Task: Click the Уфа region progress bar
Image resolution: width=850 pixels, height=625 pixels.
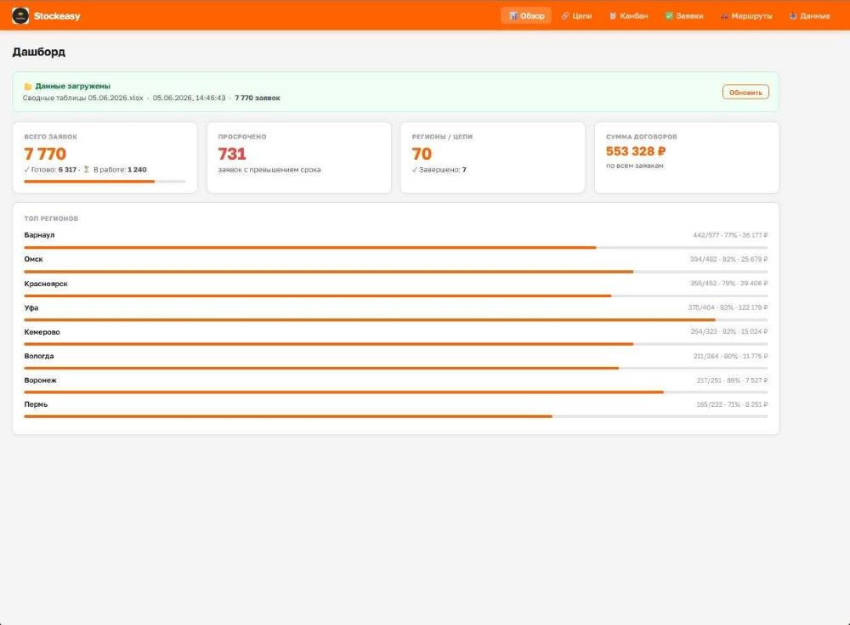Action: [x=396, y=320]
